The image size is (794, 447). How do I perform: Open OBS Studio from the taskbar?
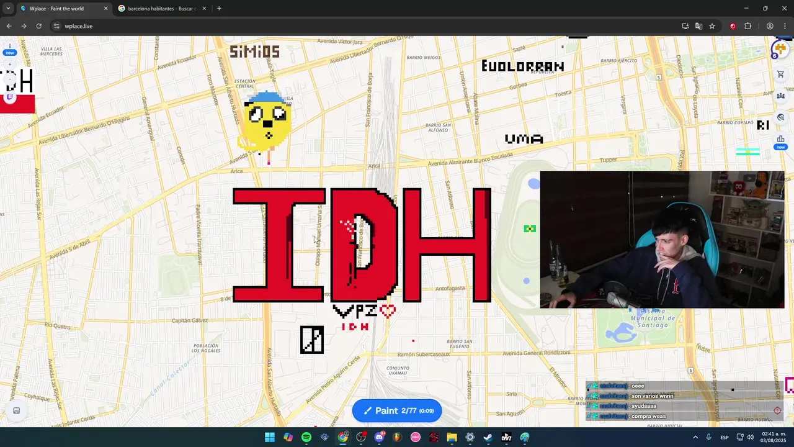coord(361,437)
